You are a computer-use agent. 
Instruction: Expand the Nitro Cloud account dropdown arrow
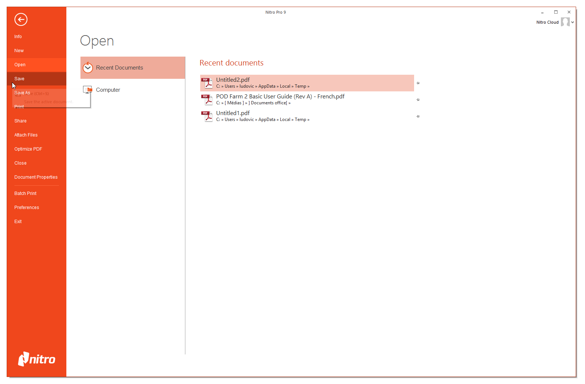(572, 22)
